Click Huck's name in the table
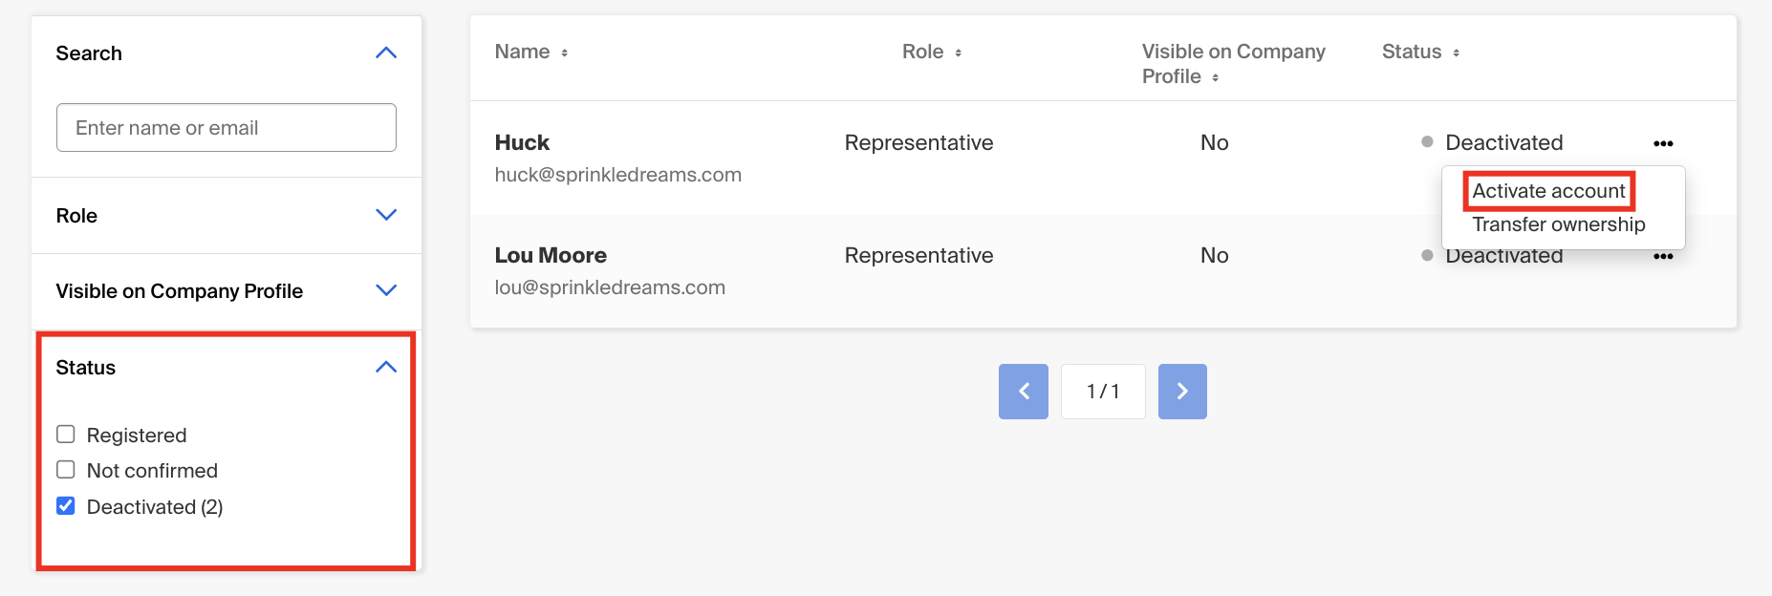Screen dimensions: 1772x596 click(x=522, y=143)
